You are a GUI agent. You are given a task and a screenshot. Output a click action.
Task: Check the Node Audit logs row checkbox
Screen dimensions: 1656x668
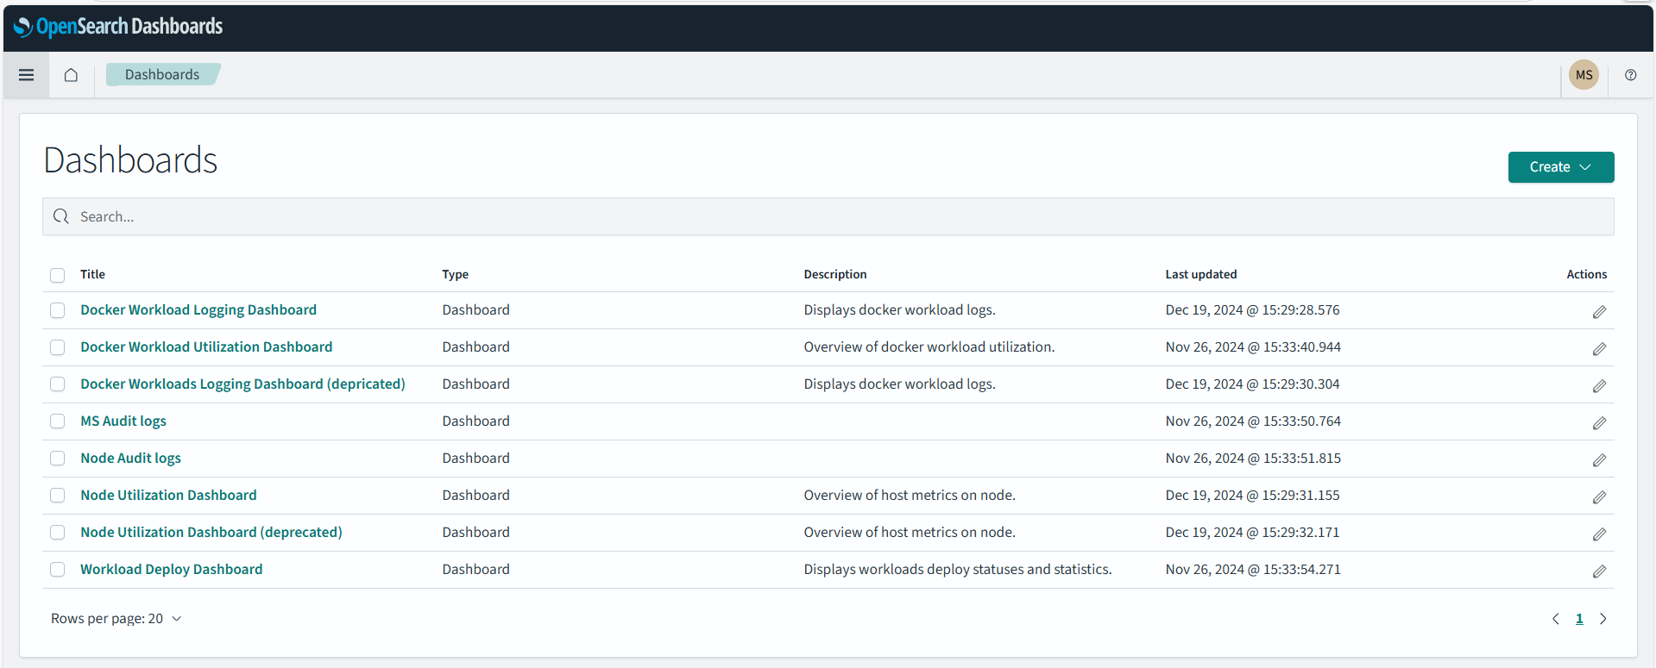point(58,459)
